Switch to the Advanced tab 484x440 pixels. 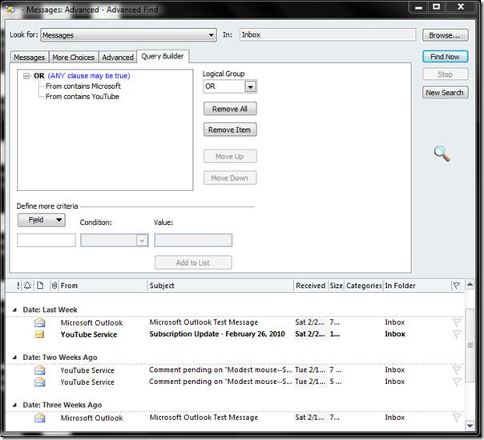pos(118,58)
